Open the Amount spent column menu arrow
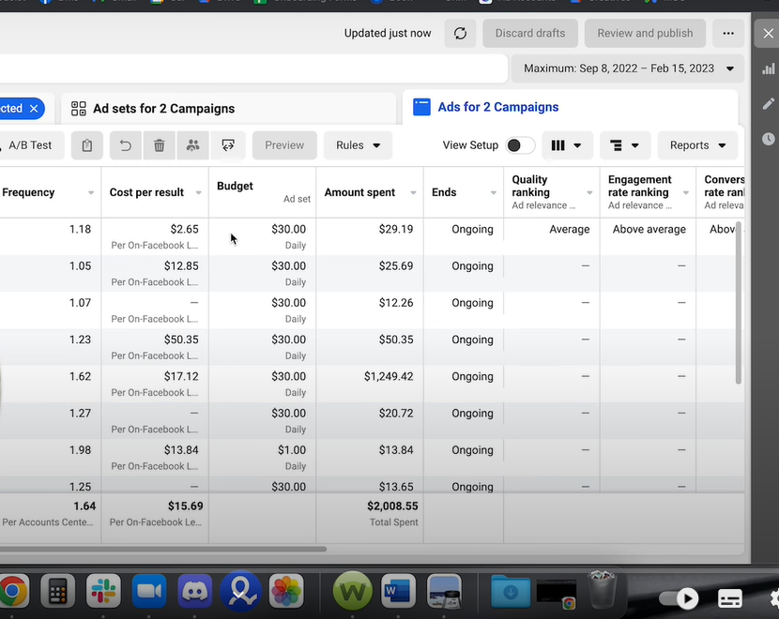This screenshot has width=779, height=619. (x=413, y=192)
